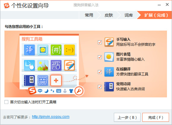Click the orange plus add-tool icon
The image size is (172, 125).
pos(56,80)
